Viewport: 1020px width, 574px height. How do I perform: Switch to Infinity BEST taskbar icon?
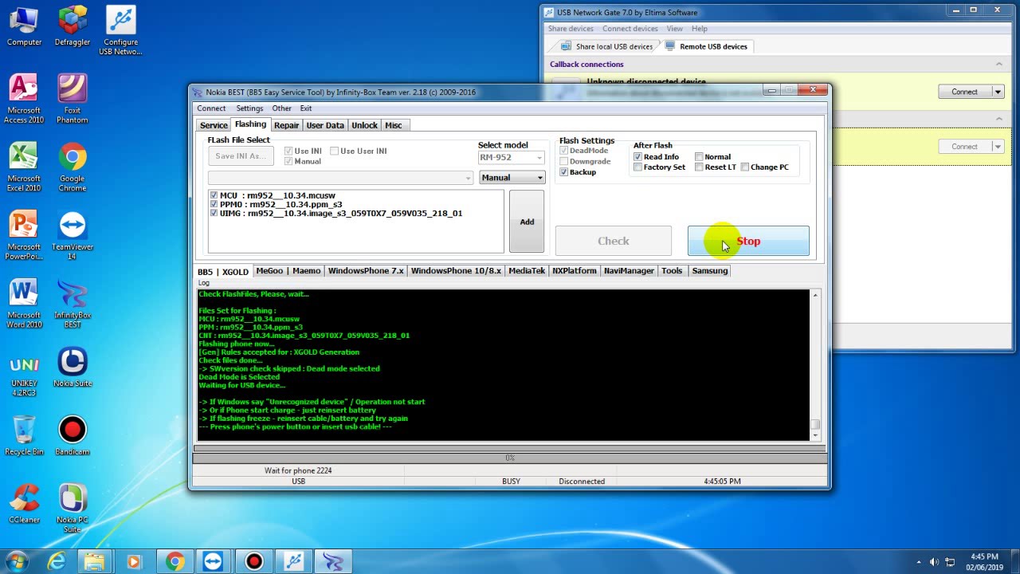(x=333, y=561)
